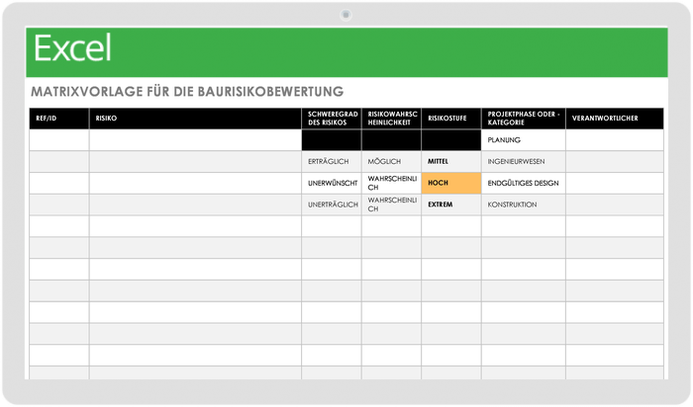The image size is (693, 407).
Task: Click the 'Projektphase oder -Kategorie' header
Action: [524, 119]
